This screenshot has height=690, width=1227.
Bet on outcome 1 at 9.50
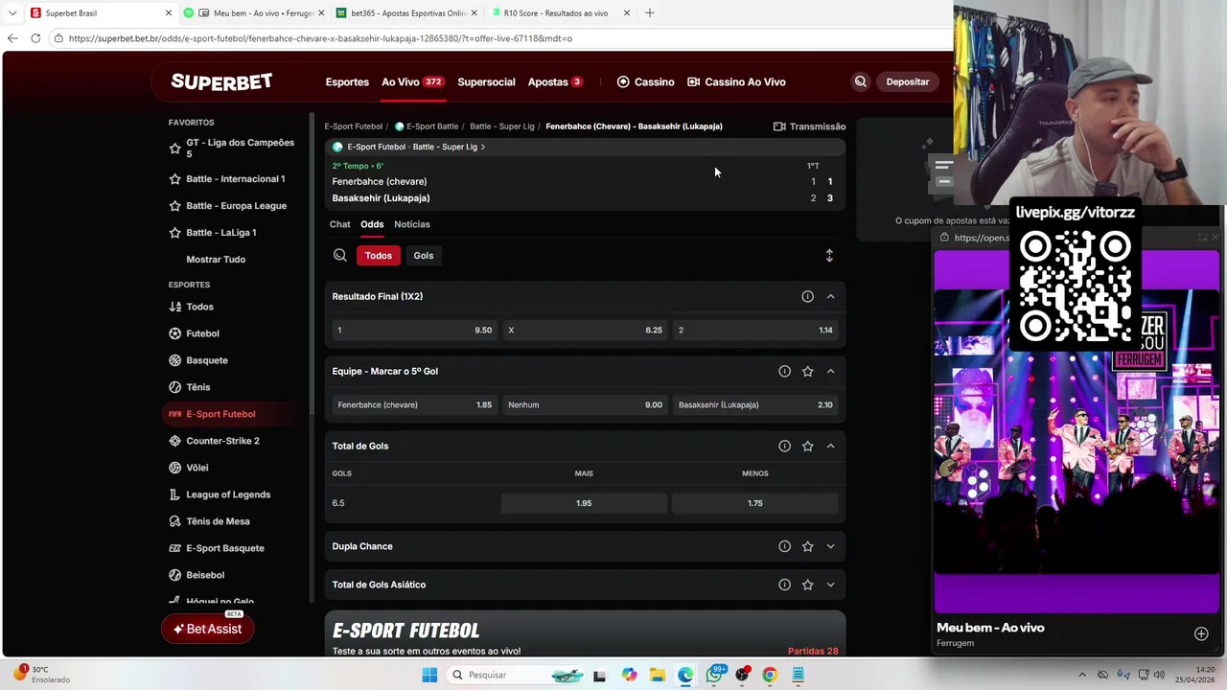coord(414,330)
